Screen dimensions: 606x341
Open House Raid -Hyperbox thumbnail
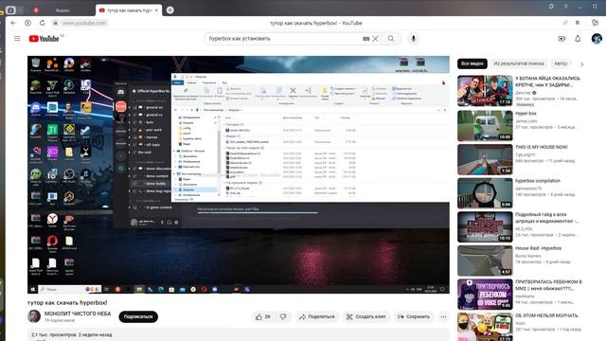pos(485,260)
